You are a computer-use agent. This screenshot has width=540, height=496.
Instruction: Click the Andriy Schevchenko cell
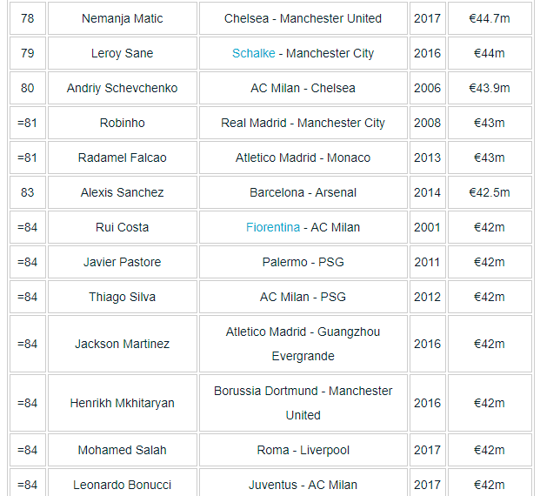(122, 88)
